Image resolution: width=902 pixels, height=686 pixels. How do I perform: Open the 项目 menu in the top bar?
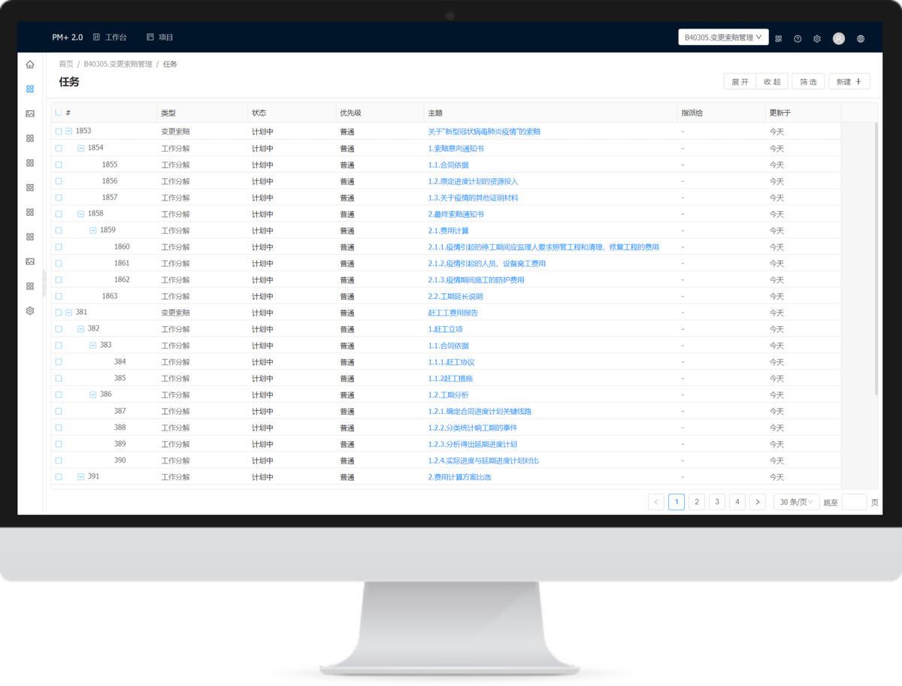pos(160,37)
